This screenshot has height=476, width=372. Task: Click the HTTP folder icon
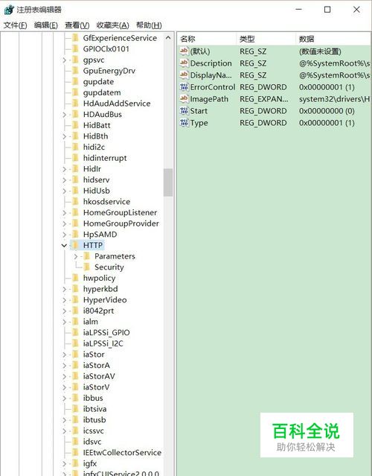[75, 245]
